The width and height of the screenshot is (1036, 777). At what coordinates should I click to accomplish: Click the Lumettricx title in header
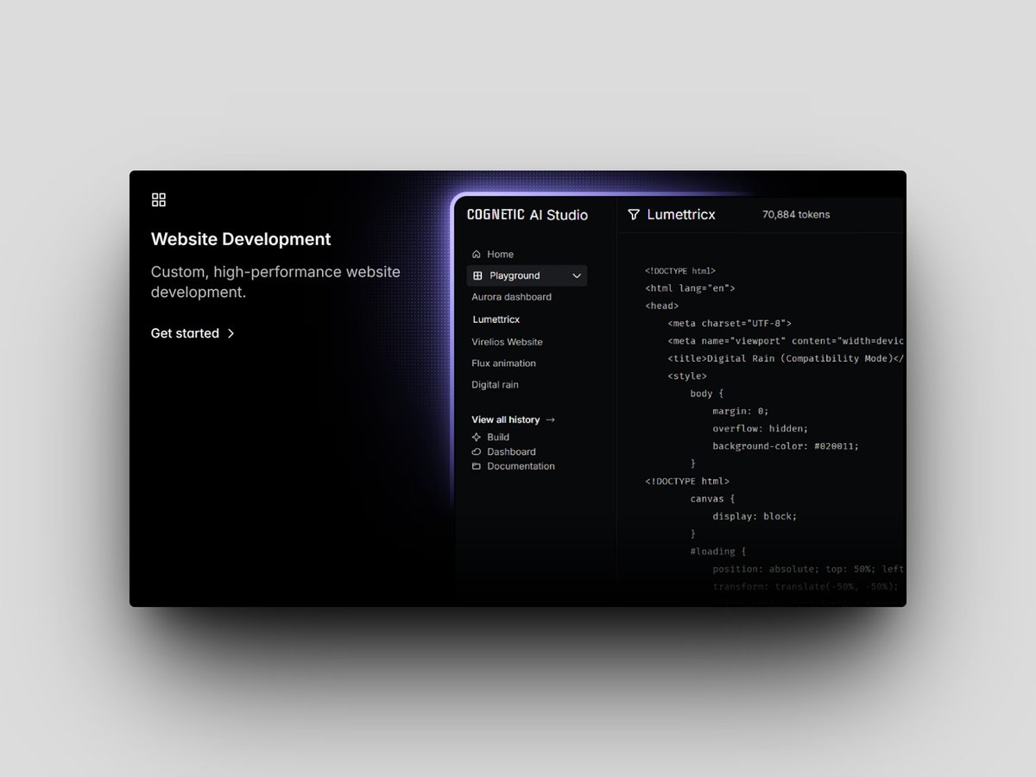click(x=681, y=214)
